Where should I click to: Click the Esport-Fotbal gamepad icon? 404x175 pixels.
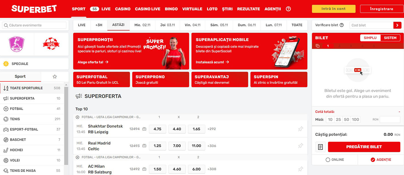pyautogui.click(x=6, y=129)
